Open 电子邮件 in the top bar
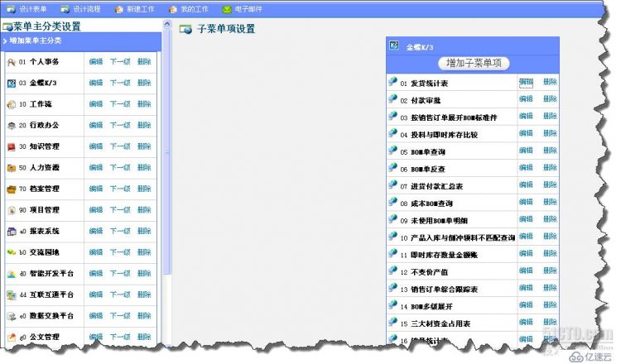 (x=243, y=9)
